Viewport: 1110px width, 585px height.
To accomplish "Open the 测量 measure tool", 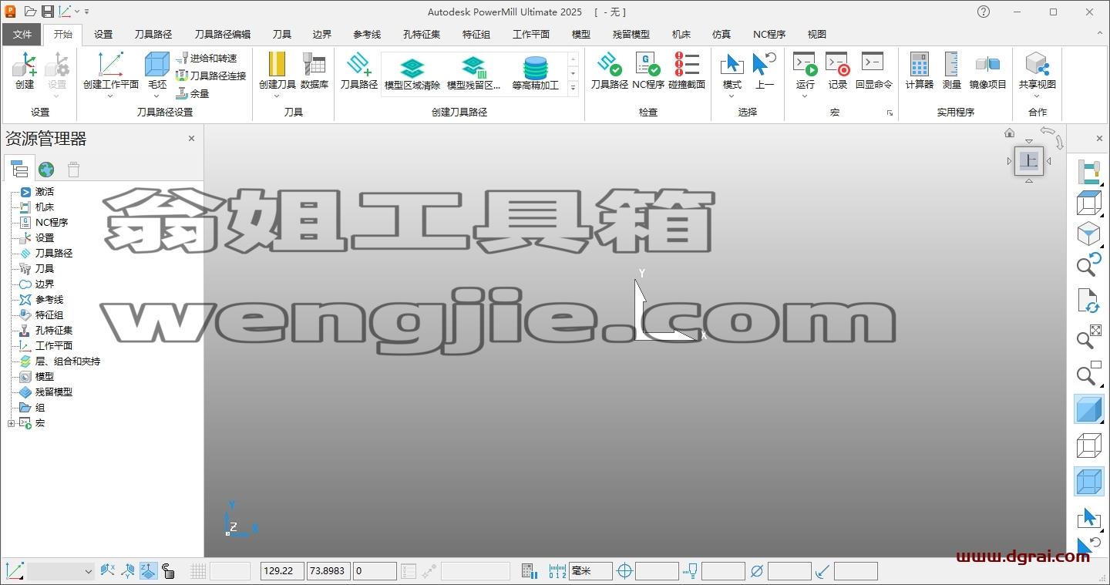I will pos(951,70).
